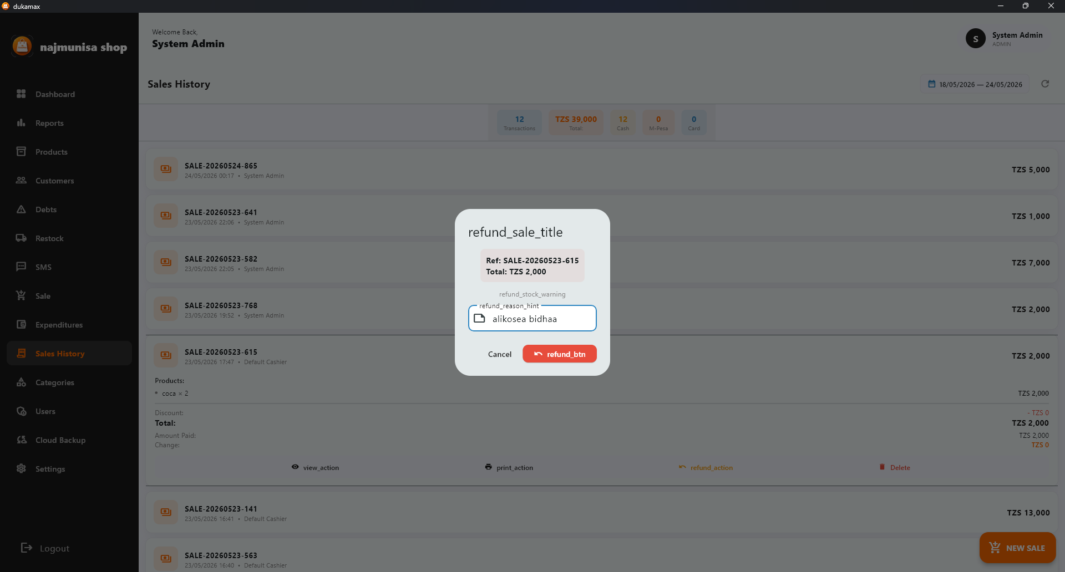Click the Restock truck icon
Image resolution: width=1065 pixels, height=572 pixels.
[x=21, y=238]
